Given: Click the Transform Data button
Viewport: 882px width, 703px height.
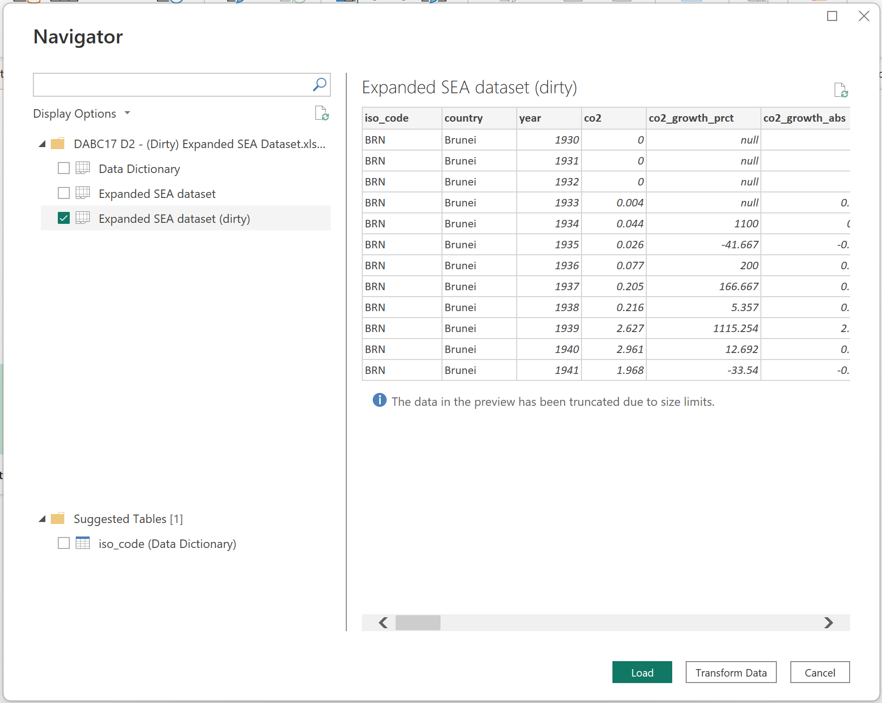Looking at the screenshot, I should point(731,673).
